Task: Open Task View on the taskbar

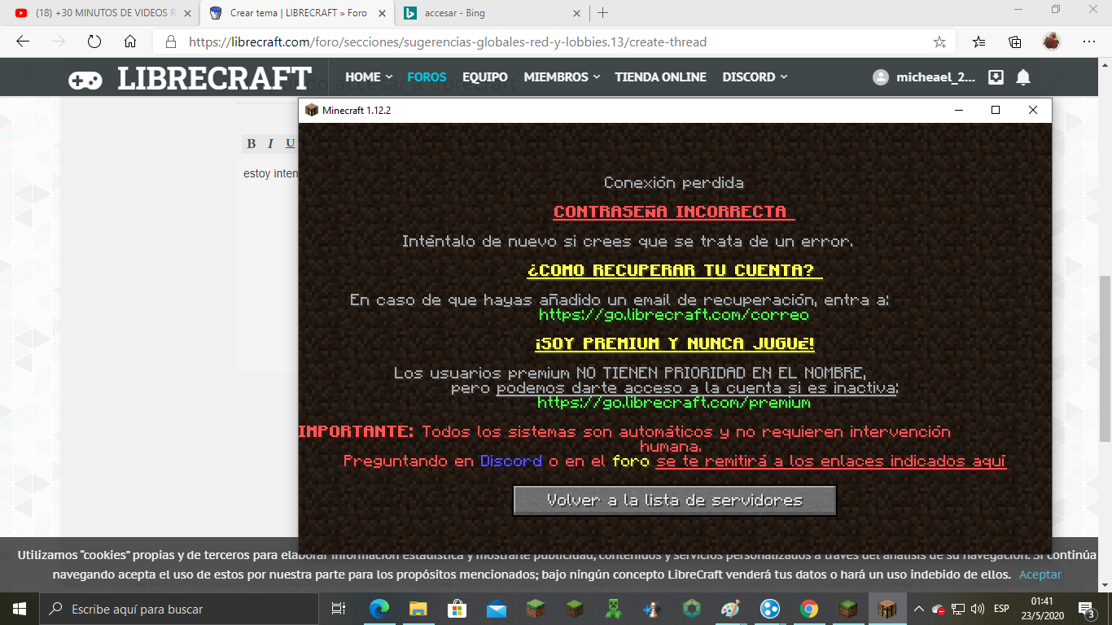Action: coord(339,609)
